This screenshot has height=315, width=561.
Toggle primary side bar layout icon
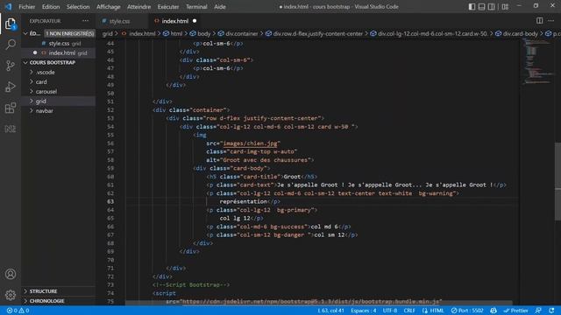[472, 6]
